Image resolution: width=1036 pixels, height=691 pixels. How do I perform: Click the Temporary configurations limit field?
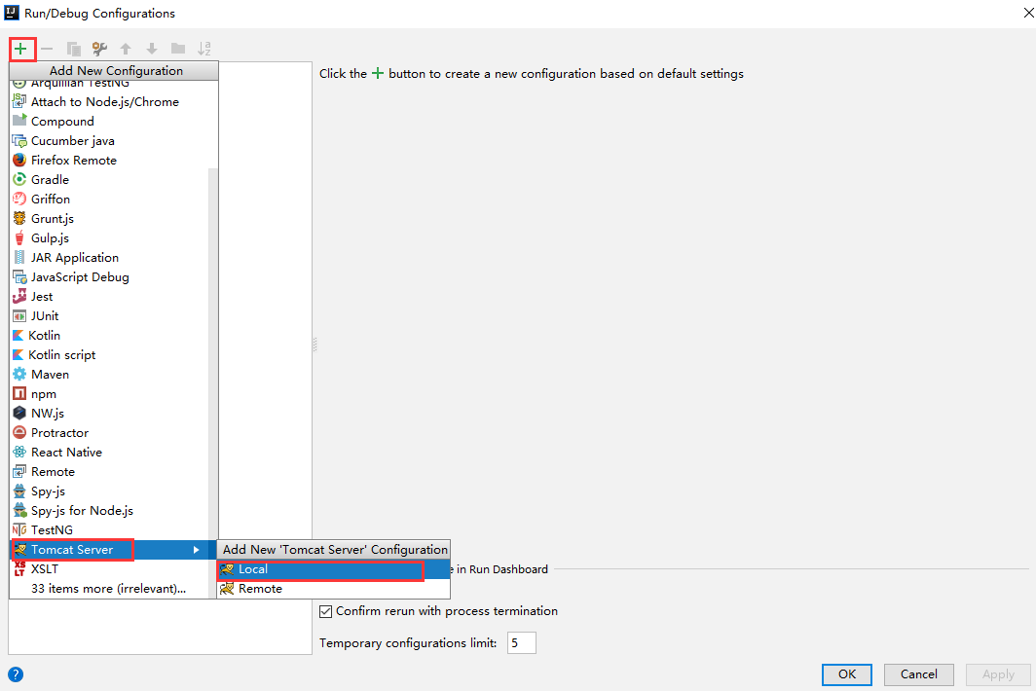click(521, 642)
